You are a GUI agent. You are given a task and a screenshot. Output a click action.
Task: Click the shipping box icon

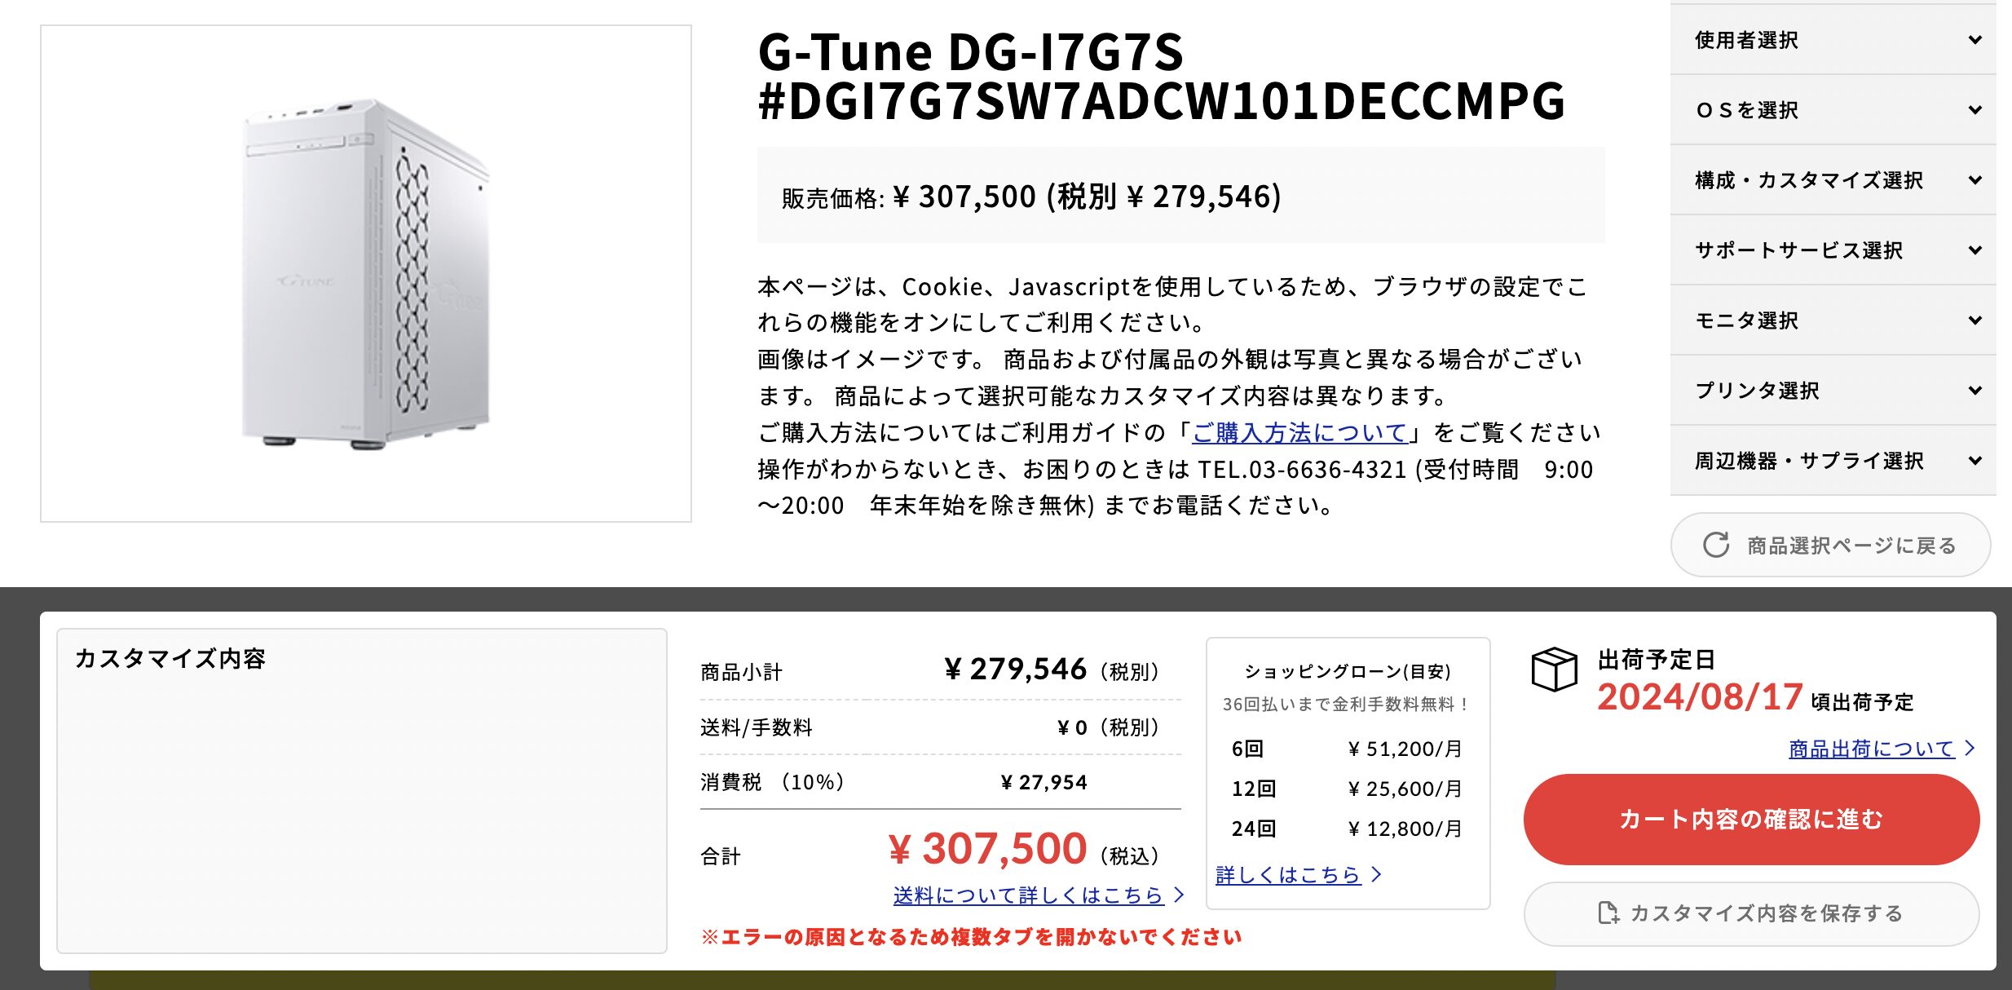pos(1554,669)
